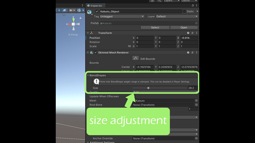
Task: Click Skinned Mesh Renderer help icon
Action: pyautogui.click(x=188, y=53)
